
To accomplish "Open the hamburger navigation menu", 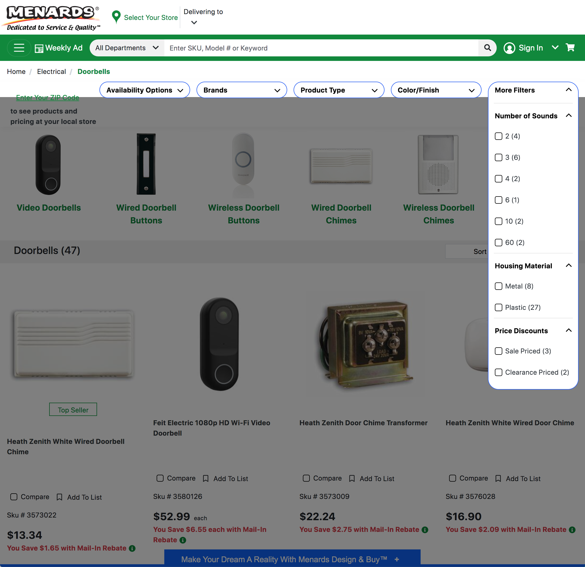I will pyautogui.click(x=19, y=48).
